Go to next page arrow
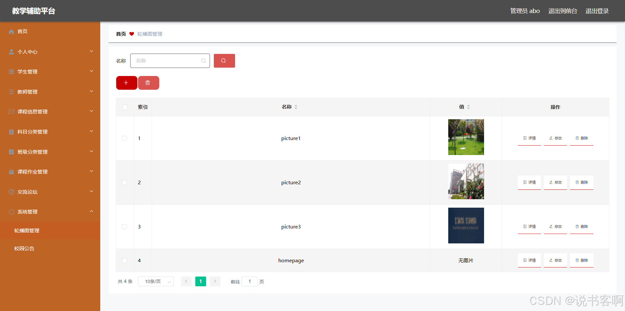This screenshot has width=625, height=311. click(x=215, y=281)
